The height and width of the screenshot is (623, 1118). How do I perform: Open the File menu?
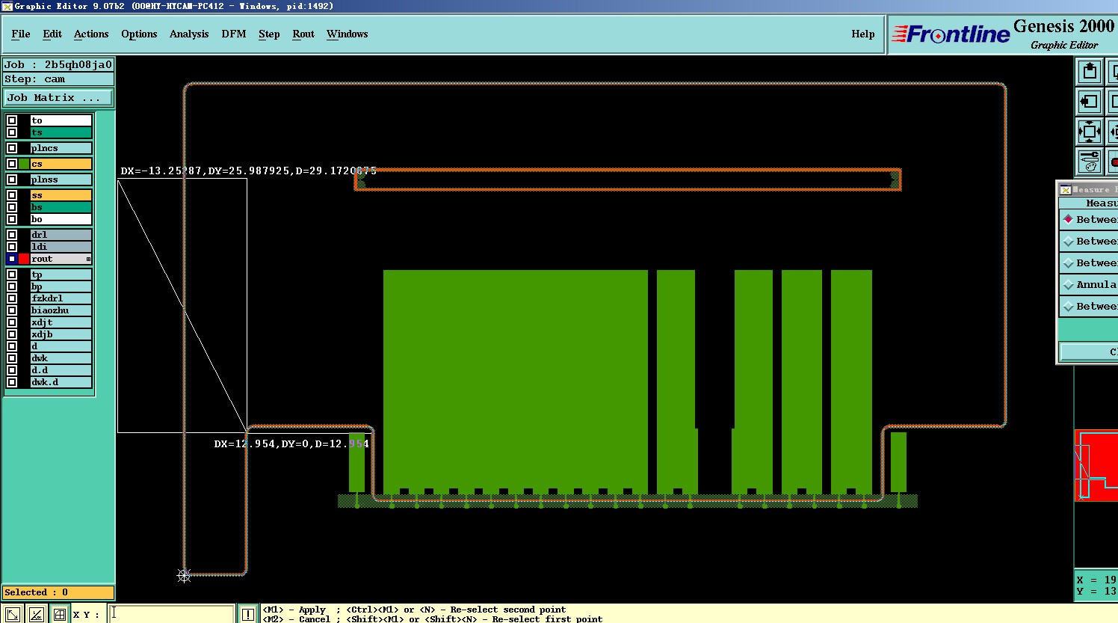(x=21, y=34)
